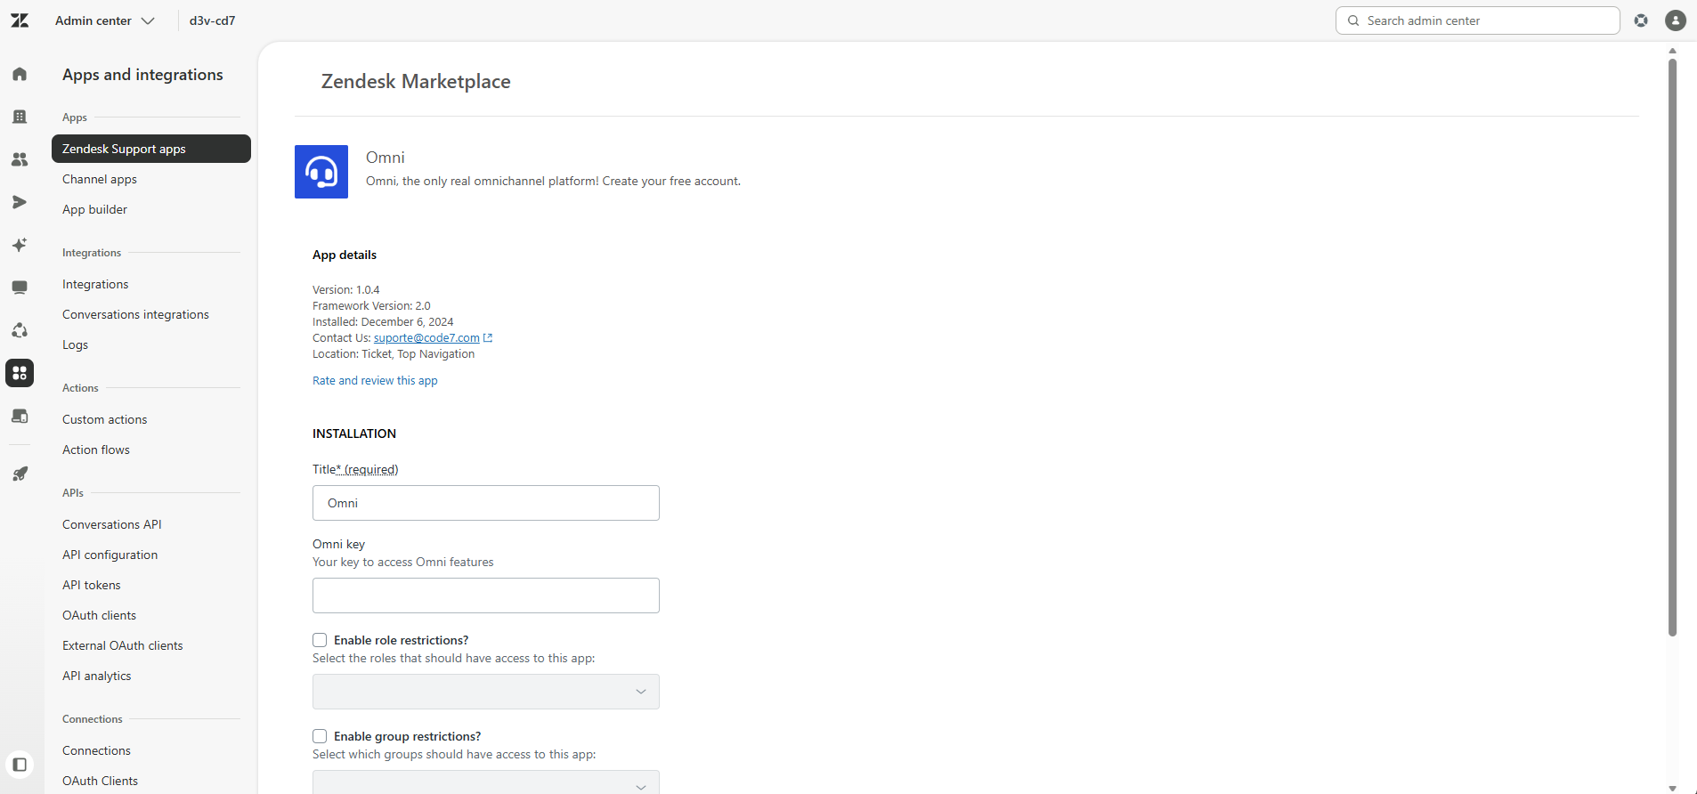
Task: Click the scrollbar down arrow
Action: coord(1672,788)
